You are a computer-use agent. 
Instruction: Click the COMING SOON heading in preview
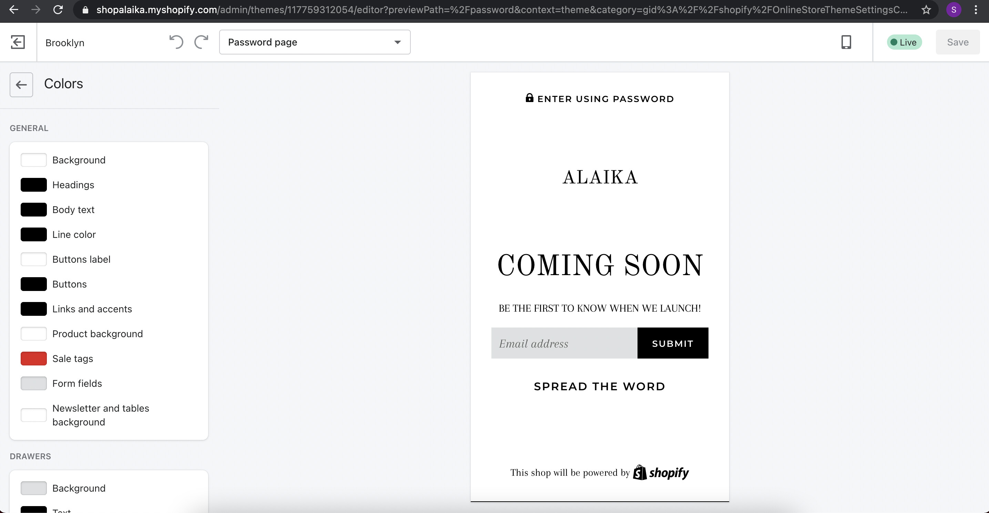click(600, 265)
